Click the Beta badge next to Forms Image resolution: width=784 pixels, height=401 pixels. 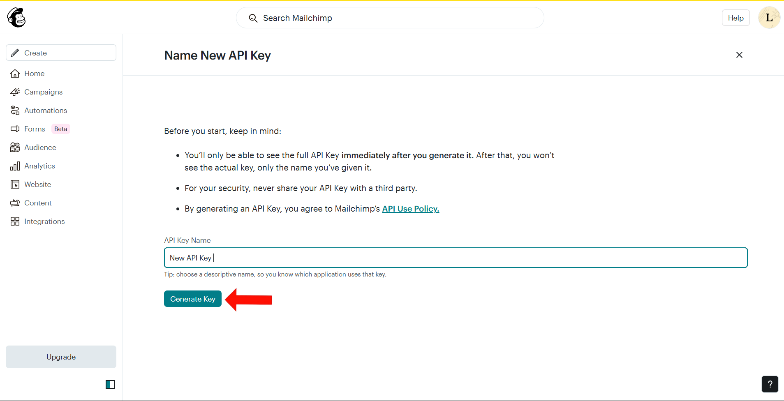(61, 129)
